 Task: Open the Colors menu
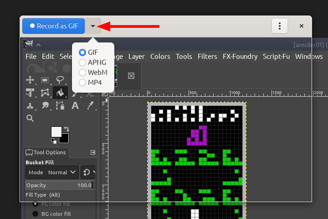(160, 57)
